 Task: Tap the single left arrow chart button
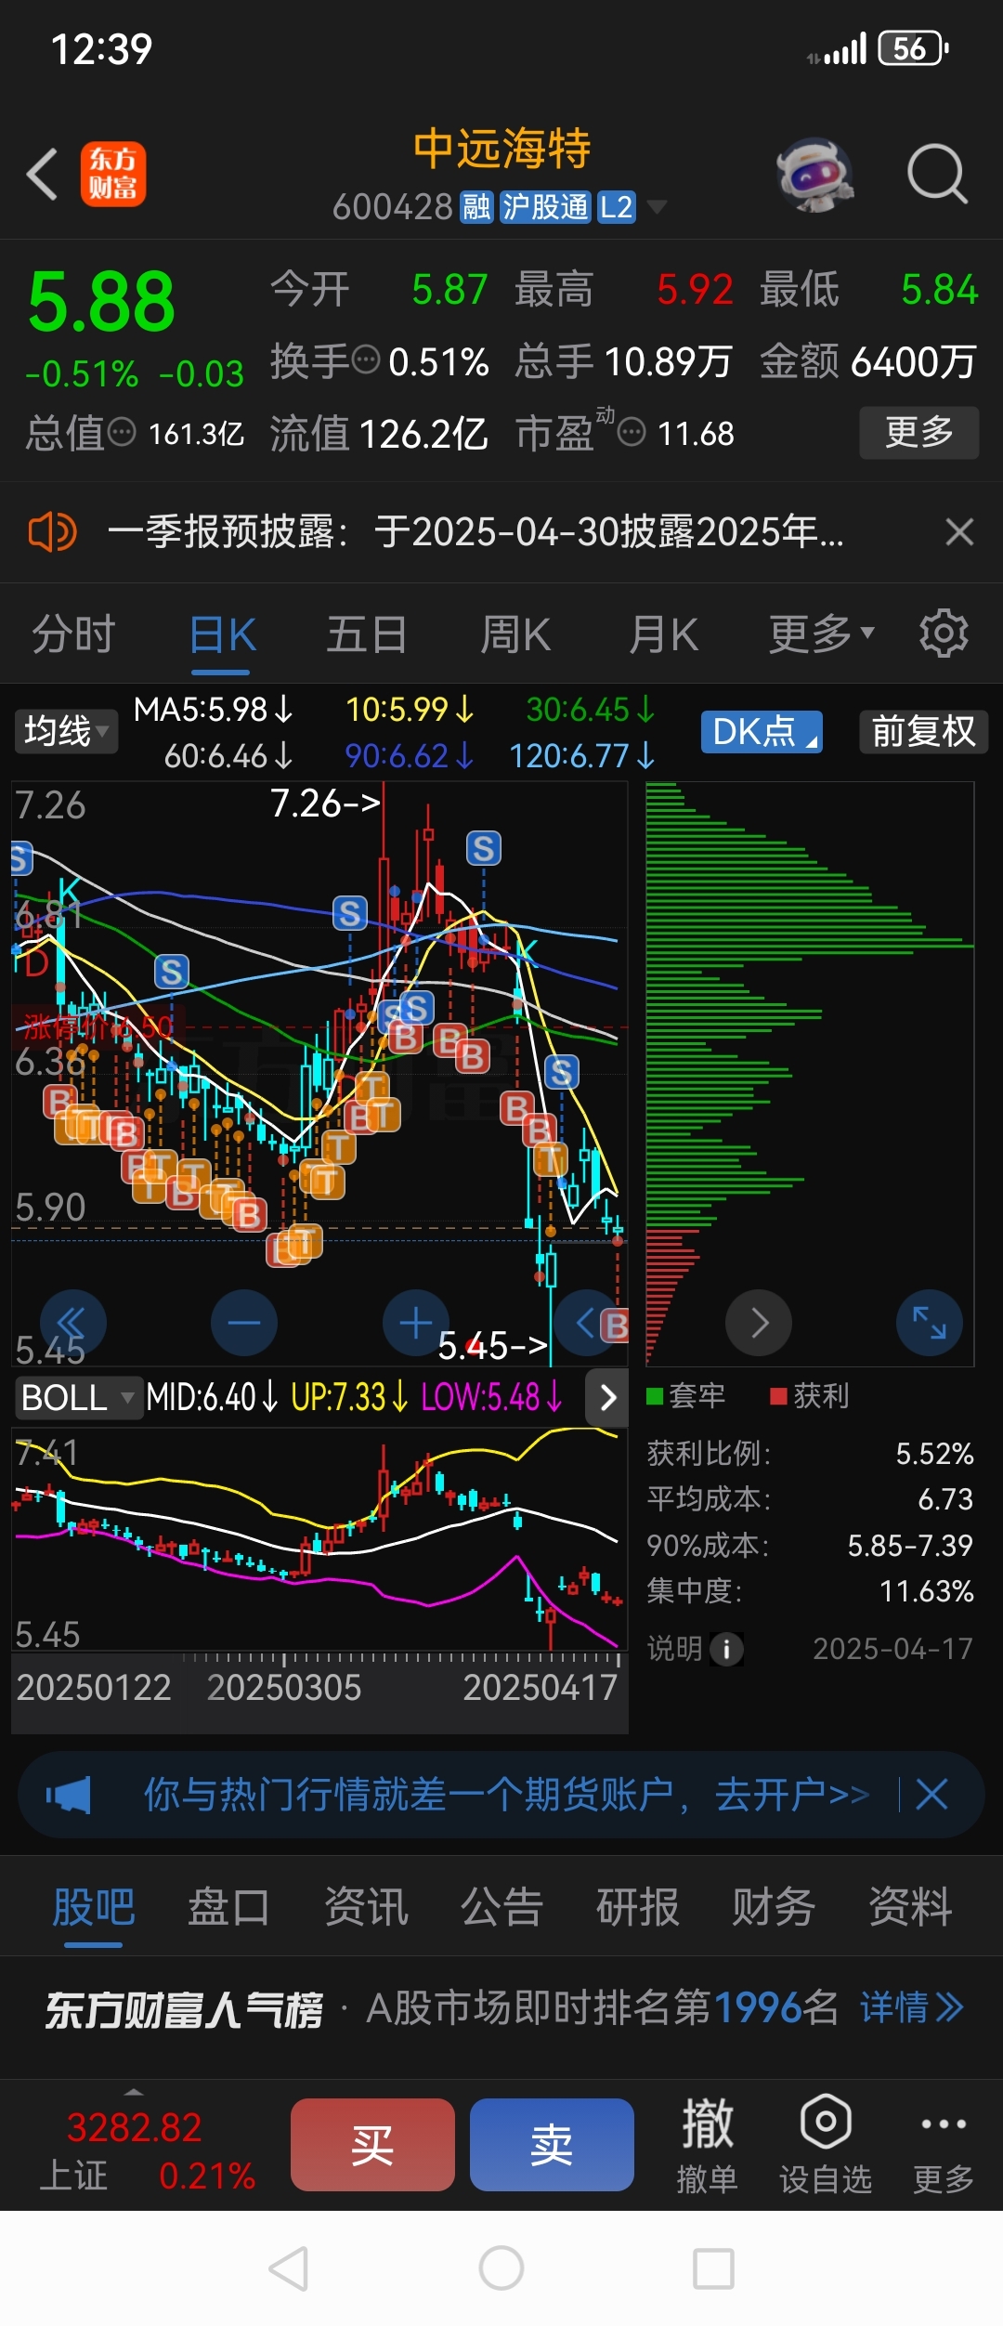point(585,1322)
